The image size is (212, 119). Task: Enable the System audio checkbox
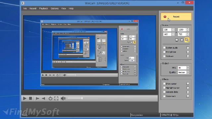point(164,48)
